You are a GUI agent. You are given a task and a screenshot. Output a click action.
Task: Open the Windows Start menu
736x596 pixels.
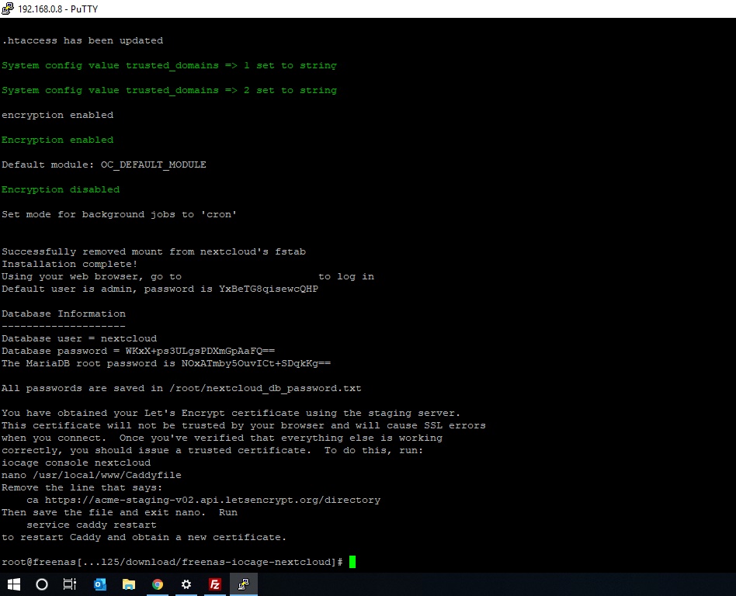coord(14,584)
